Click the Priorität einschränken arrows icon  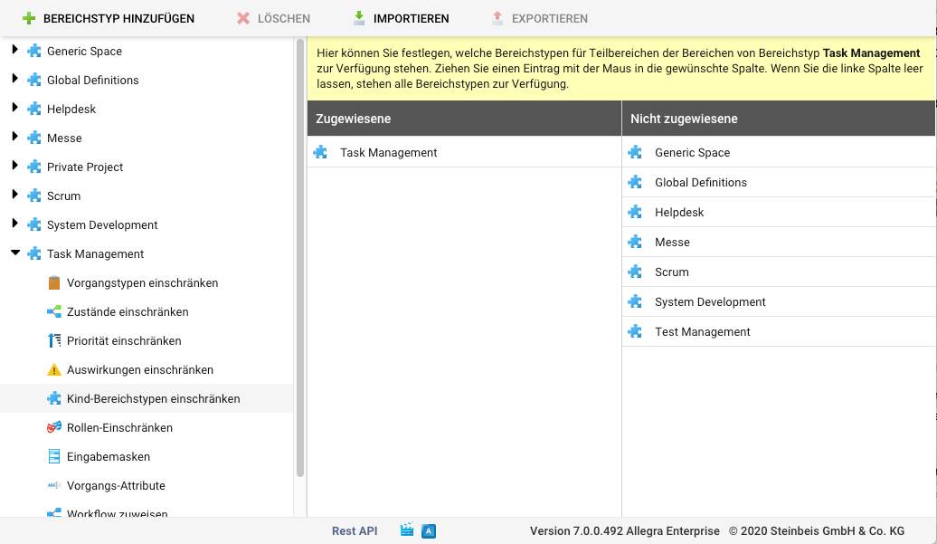(54, 341)
